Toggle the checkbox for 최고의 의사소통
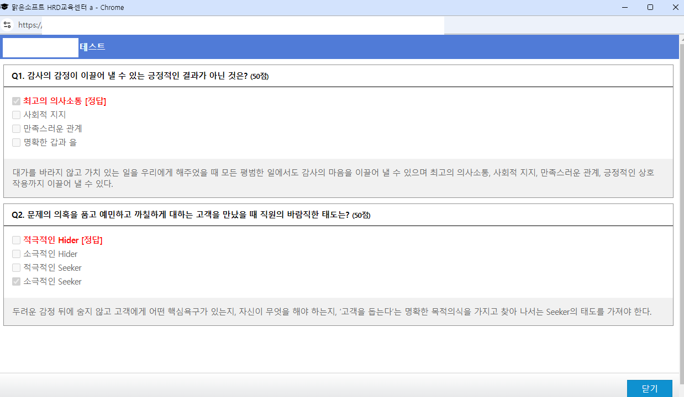Screen dimensions: 684x397 tap(17, 101)
